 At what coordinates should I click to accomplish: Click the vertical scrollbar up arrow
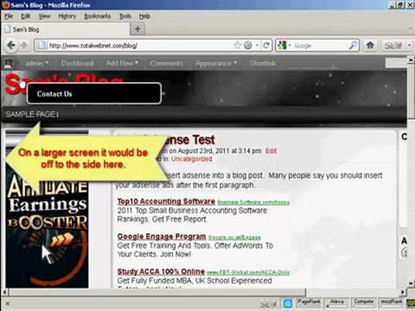411,60
